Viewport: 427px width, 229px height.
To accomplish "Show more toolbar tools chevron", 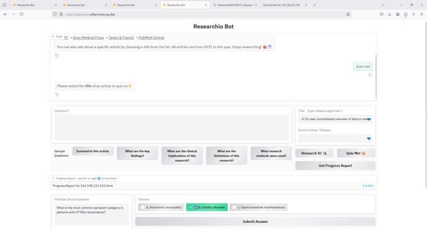I will (x=413, y=14).
